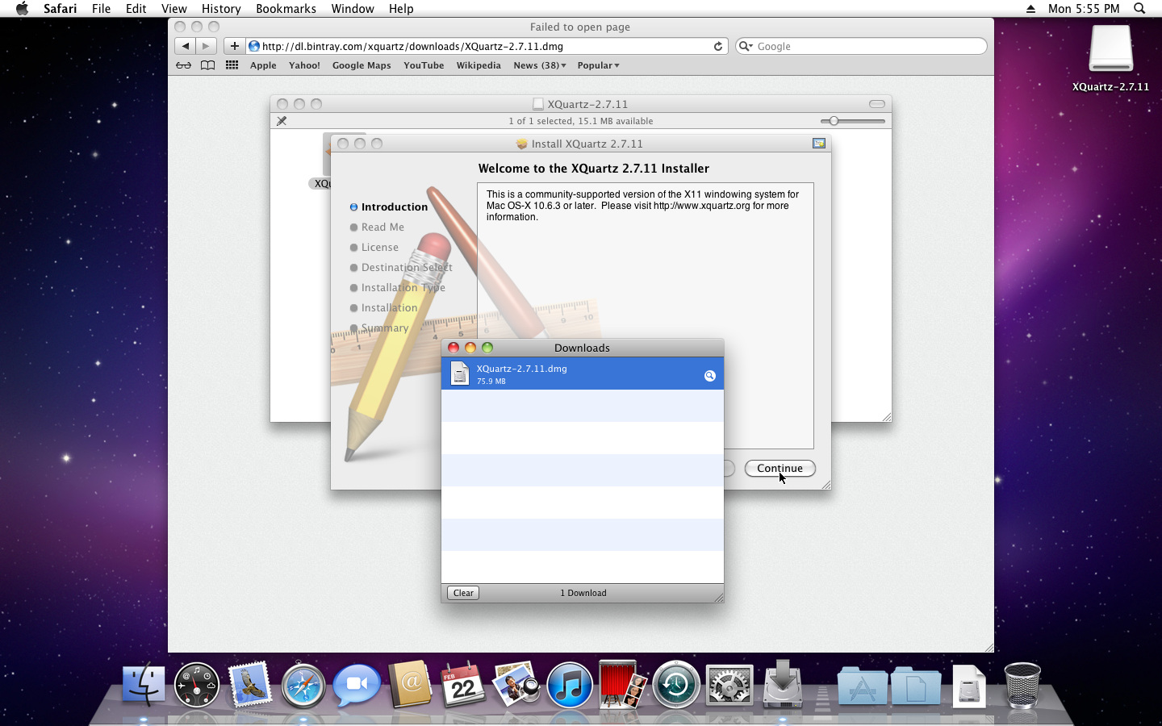Reveal XQuartz download in Finder magnifier icon
This screenshot has height=726, width=1162.
[x=709, y=375]
